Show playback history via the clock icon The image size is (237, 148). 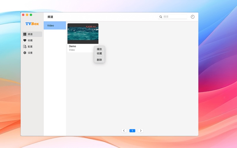click(x=193, y=17)
